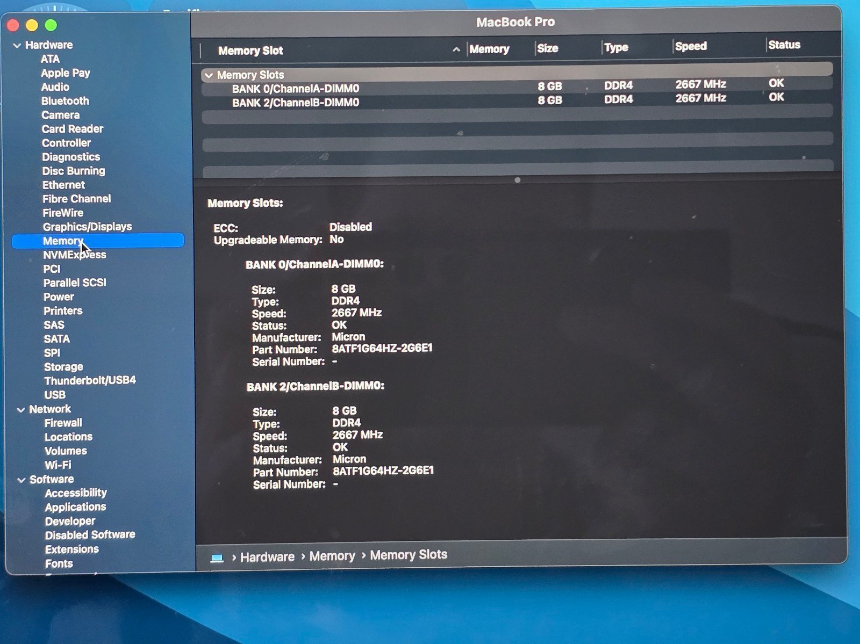The width and height of the screenshot is (860, 644).
Task: Select the BANK 2/ChannelB-DIMM0 table row
Action: point(517,101)
